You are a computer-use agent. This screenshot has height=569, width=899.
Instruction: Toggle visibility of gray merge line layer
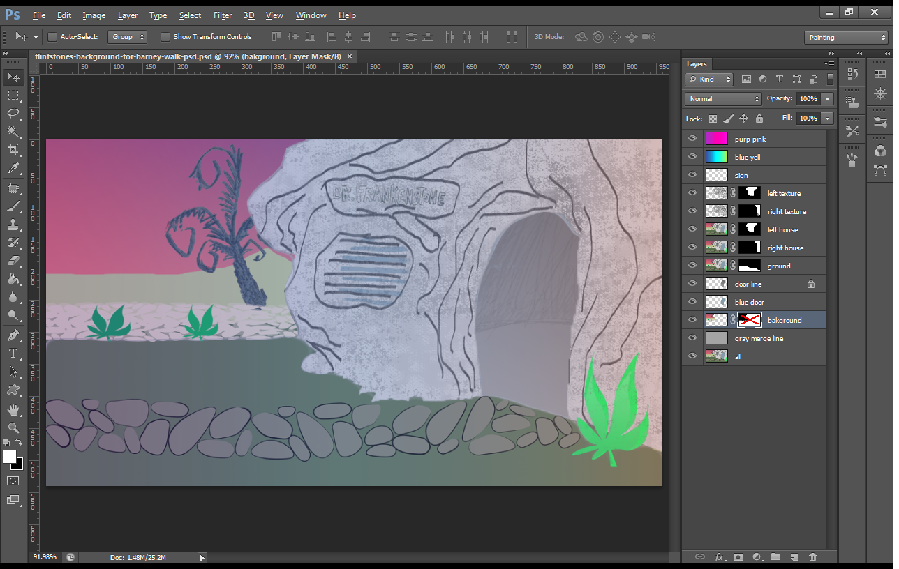[692, 338]
